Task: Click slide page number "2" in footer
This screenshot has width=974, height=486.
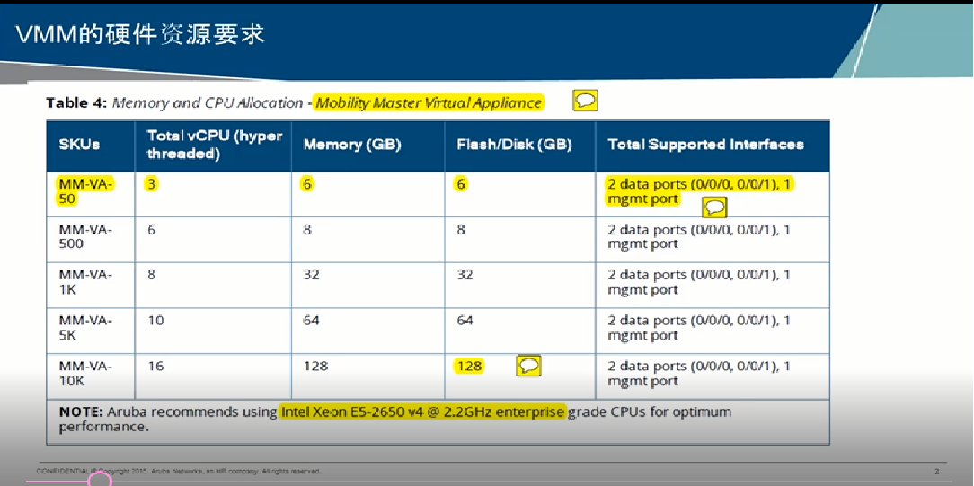Action: 937,471
